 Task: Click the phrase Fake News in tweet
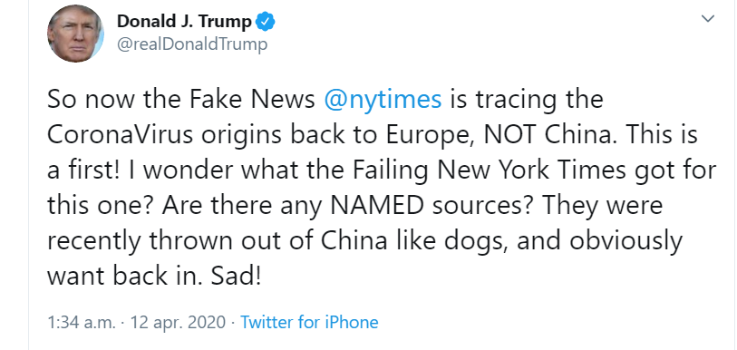tap(252, 100)
